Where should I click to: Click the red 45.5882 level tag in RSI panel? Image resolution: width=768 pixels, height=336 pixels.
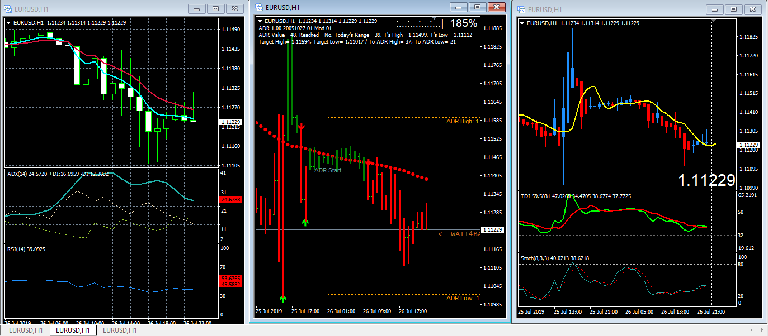point(230,285)
